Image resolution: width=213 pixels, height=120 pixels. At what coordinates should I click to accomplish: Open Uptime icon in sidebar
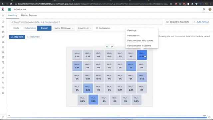[x=3, y=67]
